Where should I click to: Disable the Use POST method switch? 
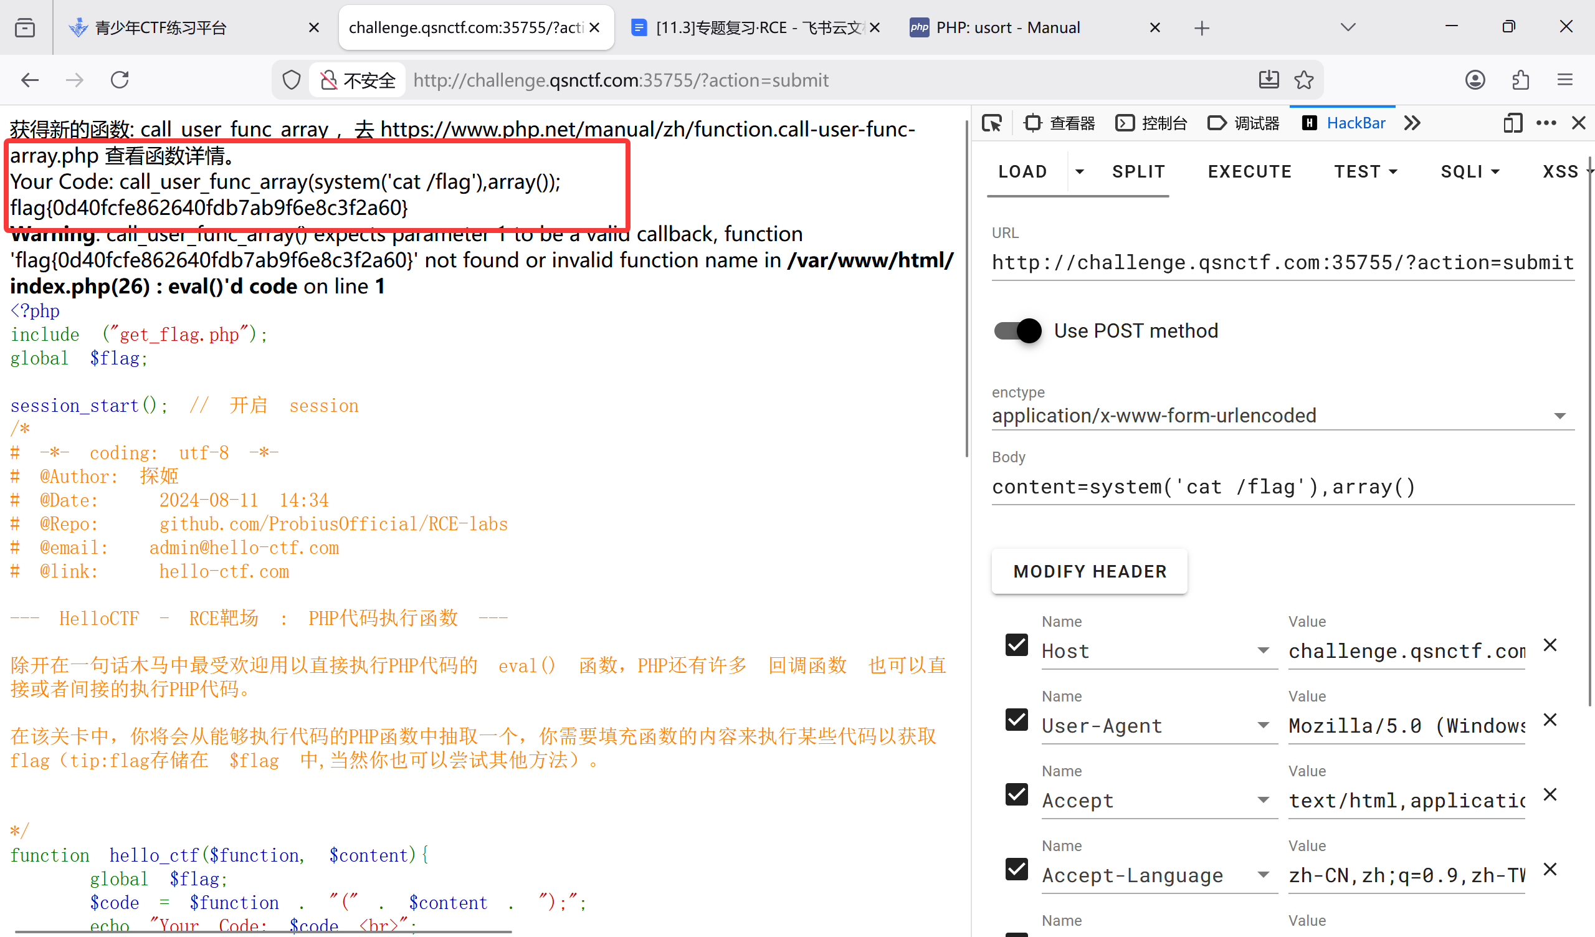tap(1018, 330)
